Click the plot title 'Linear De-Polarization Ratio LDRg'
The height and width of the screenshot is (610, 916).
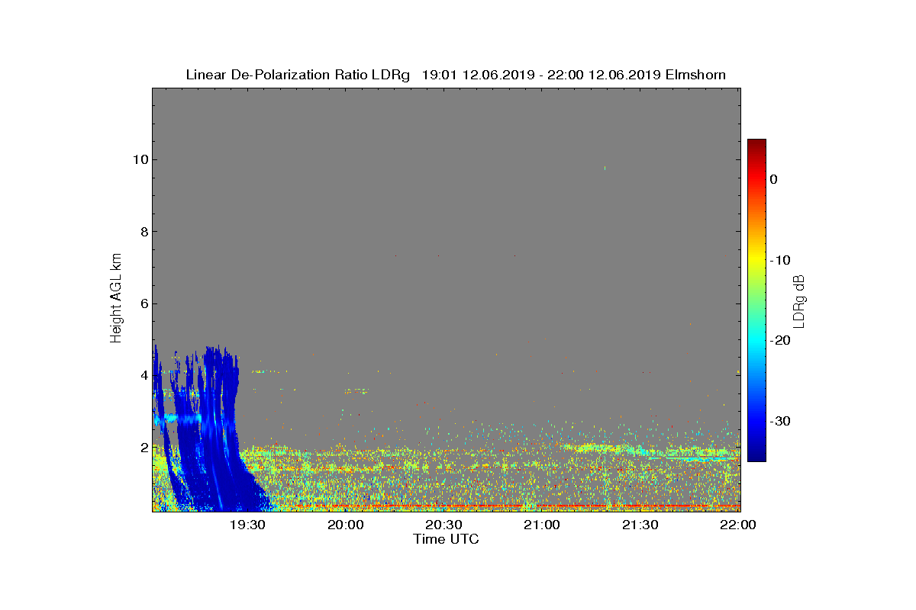pos(298,75)
